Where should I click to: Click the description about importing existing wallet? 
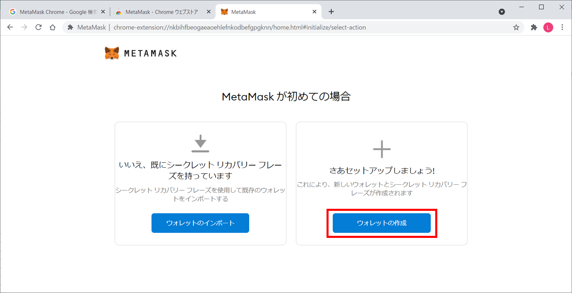point(200,194)
